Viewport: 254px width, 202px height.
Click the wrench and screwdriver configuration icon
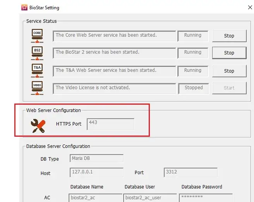[x=38, y=126]
